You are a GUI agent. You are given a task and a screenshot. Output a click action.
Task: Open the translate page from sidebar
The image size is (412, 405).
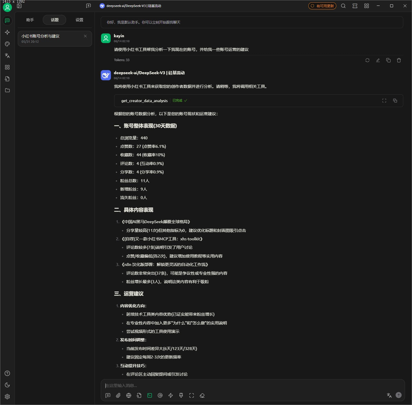point(7,56)
